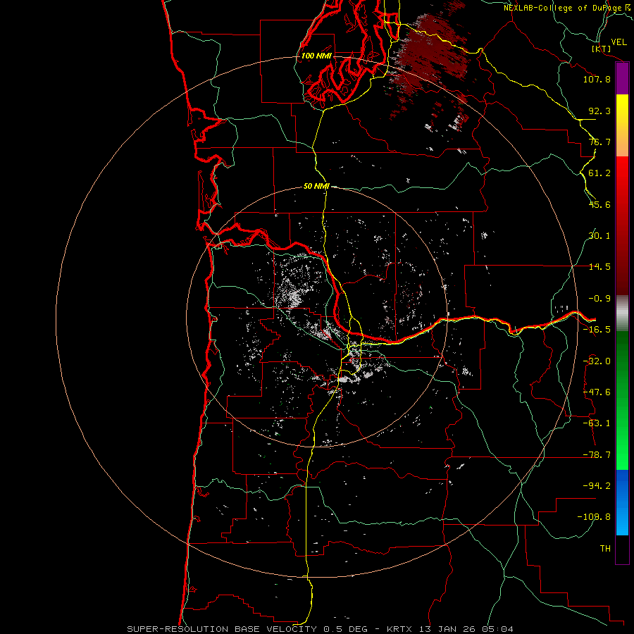The width and height of the screenshot is (634, 634).
Task: Click the 13 JAN 26 date in the caption
Action: tap(447, 629)
